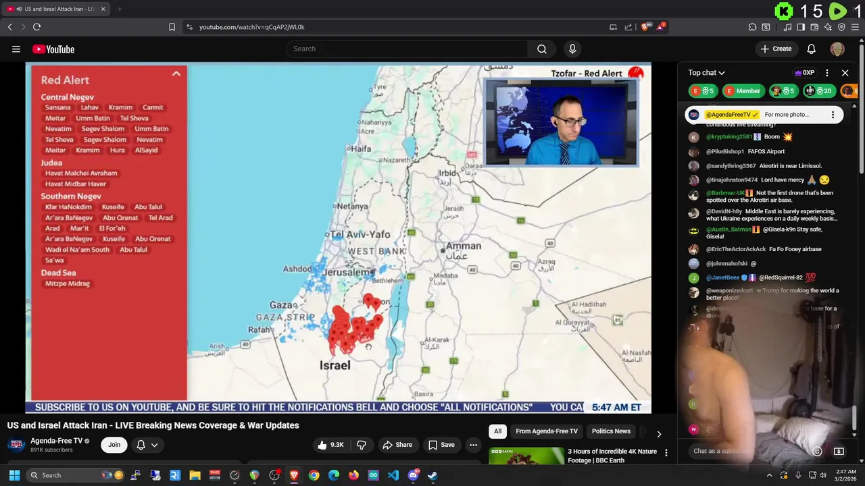Open Brave Rewards triangle icon
Viewport: 865px width, 486px height.
point(661,27)
